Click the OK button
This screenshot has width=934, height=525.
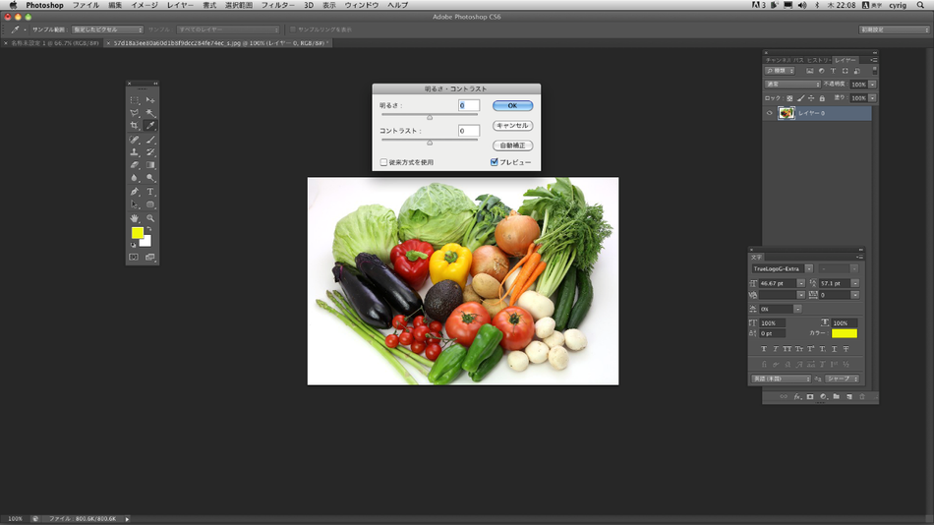(x=512, y=105)
